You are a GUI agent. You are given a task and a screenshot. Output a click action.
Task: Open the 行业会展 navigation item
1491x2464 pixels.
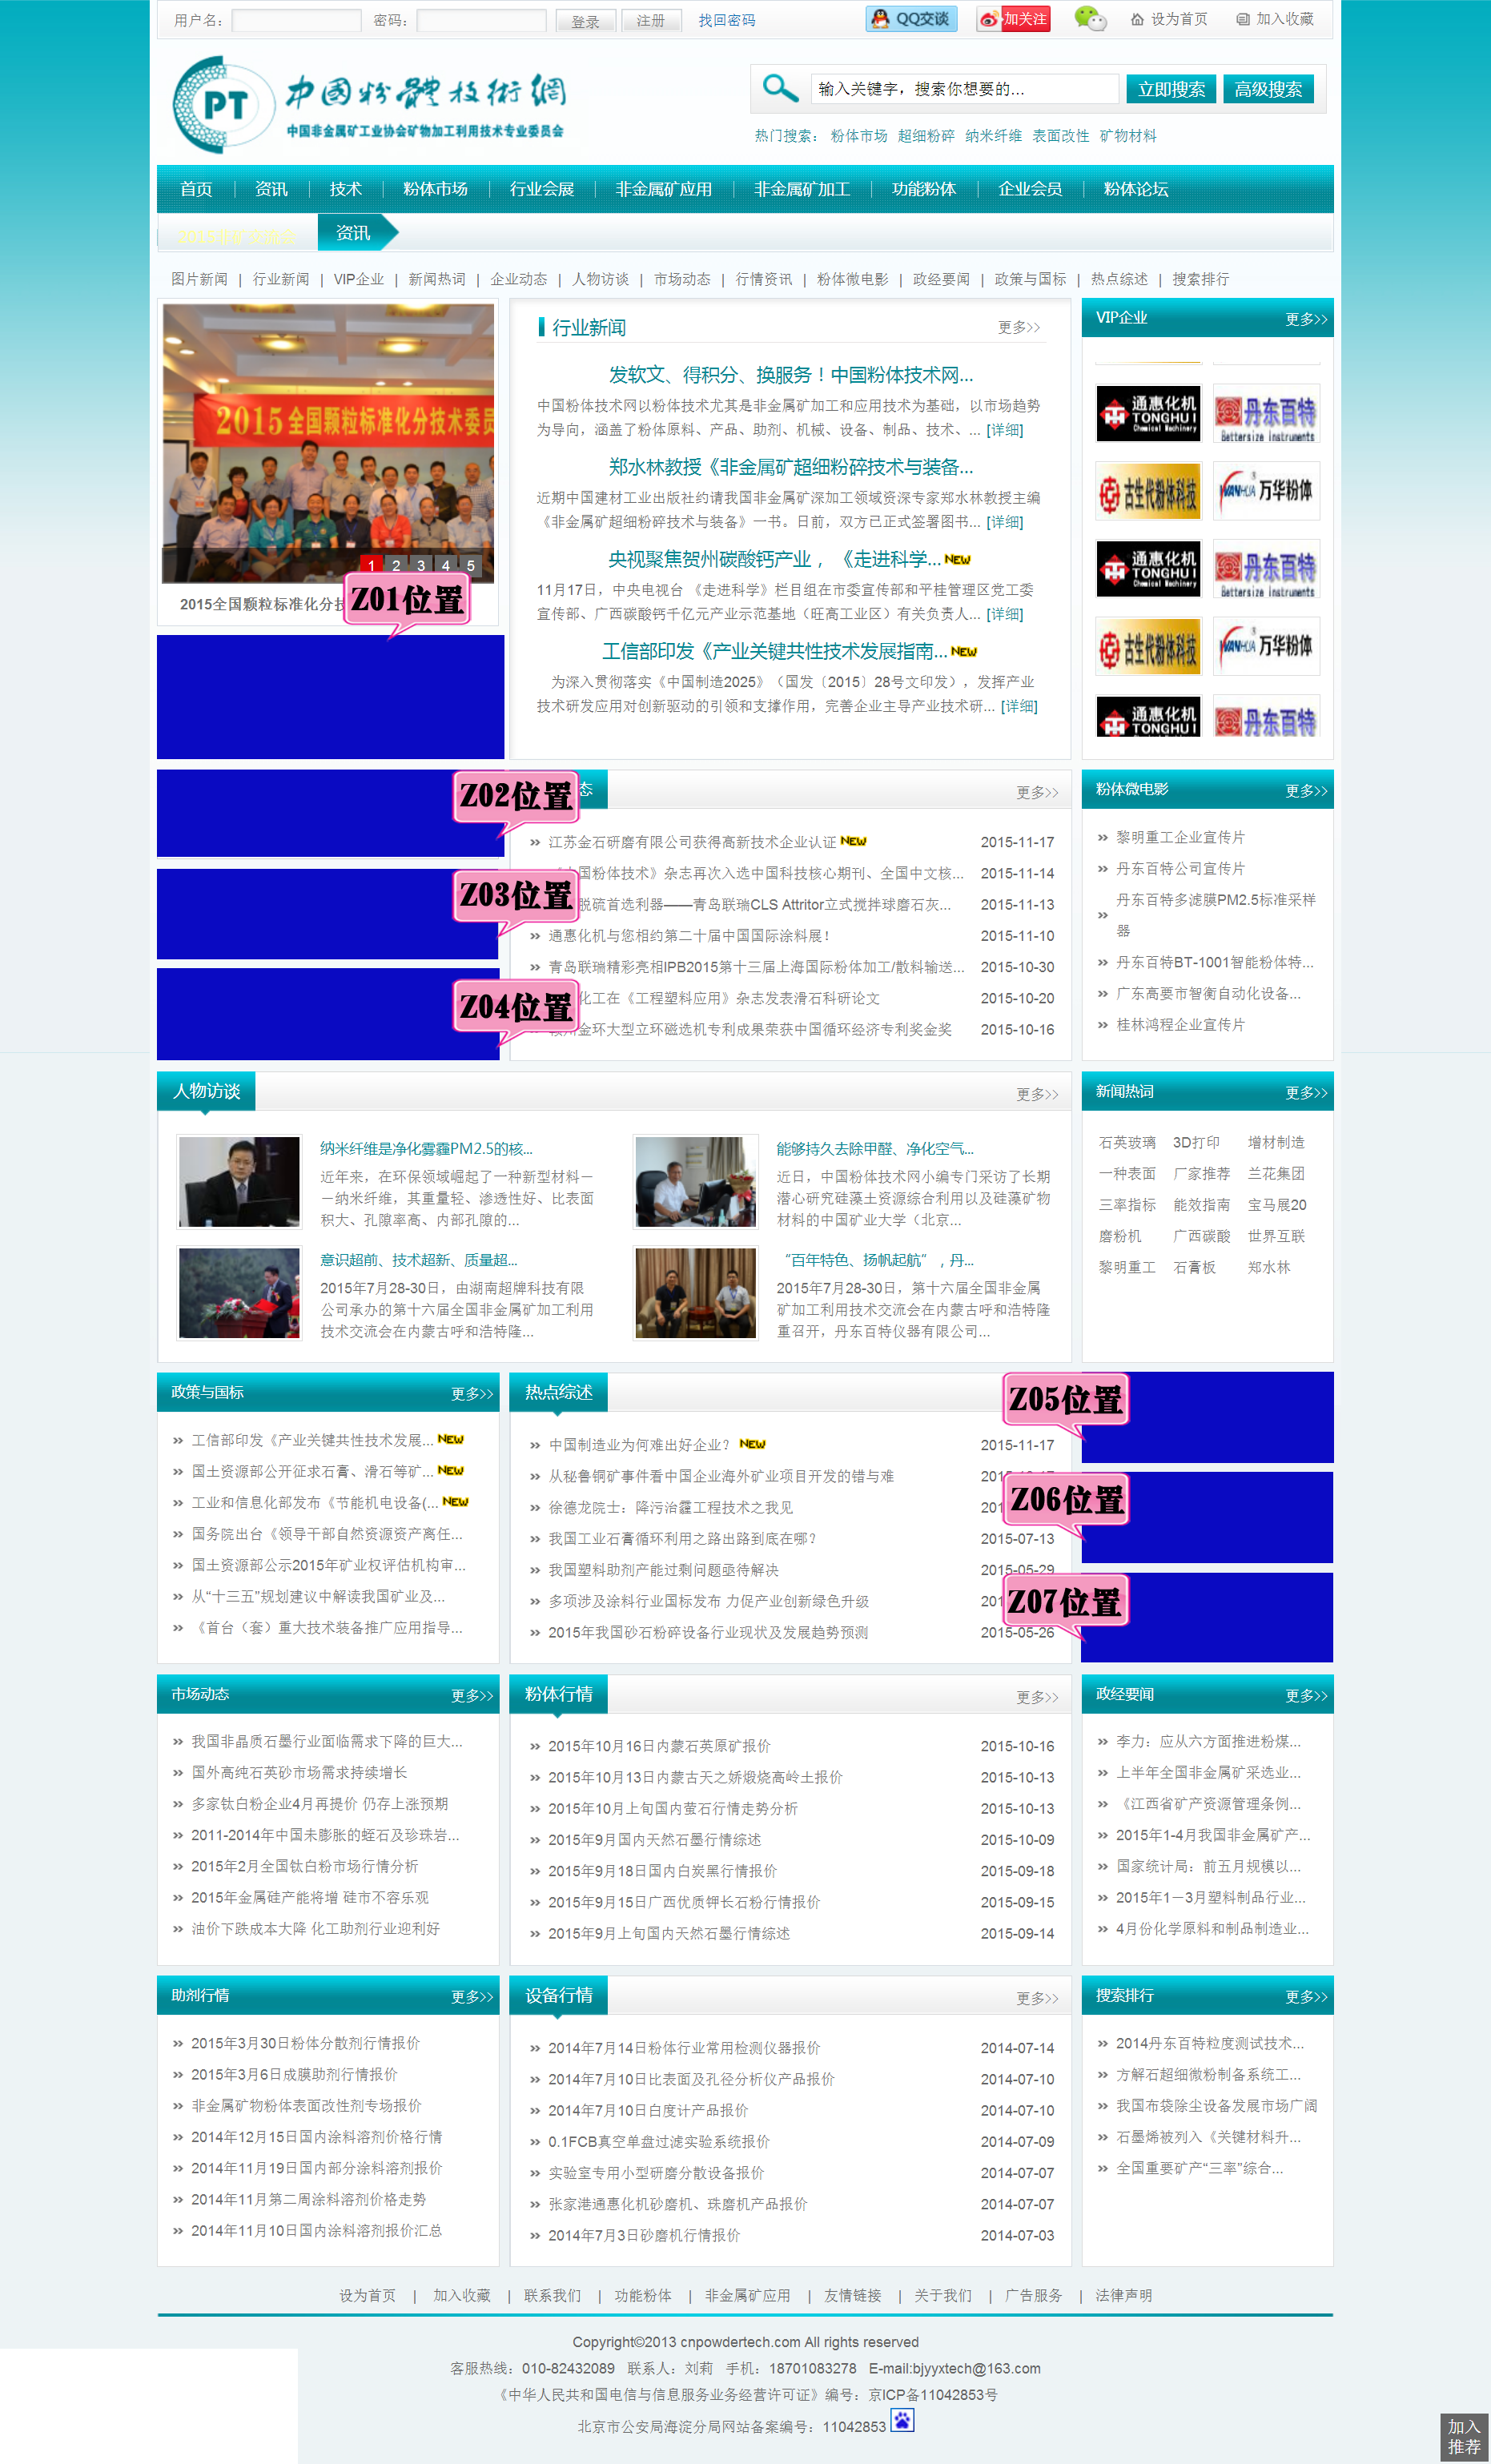coord(542,189)
